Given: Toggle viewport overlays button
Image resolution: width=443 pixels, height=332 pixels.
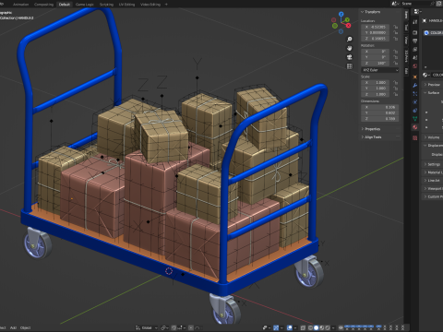Looking at the screenshot, I should [x=290, y=327].
